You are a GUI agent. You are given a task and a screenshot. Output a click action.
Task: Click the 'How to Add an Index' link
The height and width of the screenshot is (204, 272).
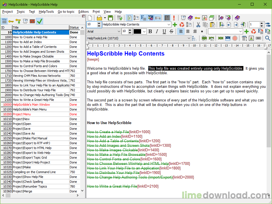click(104, 136)
